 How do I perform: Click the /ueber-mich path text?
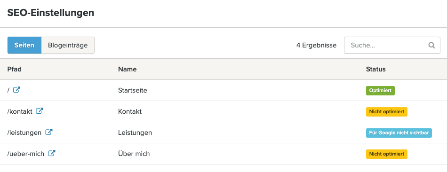(x=26, y=154)
